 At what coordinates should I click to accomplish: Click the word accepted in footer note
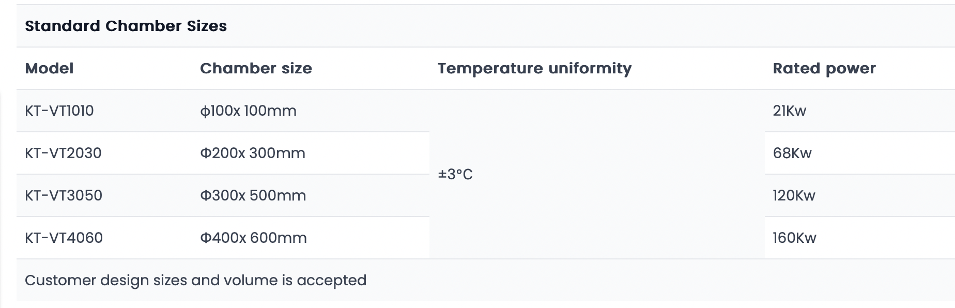[331, 281]
